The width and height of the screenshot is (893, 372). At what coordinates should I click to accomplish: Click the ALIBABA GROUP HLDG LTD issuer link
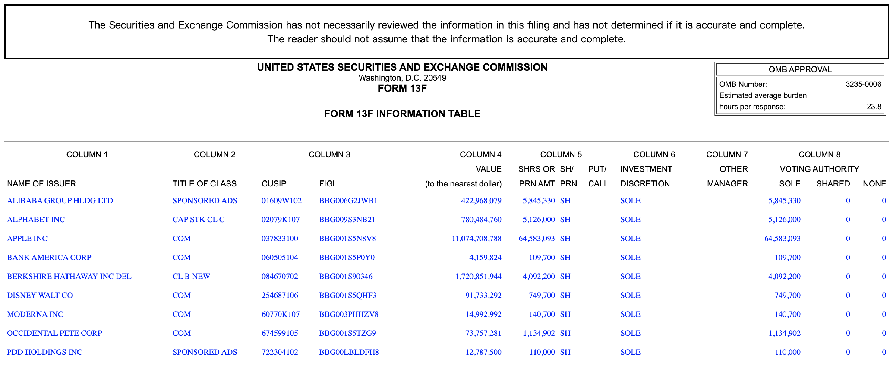coord(60,201)
